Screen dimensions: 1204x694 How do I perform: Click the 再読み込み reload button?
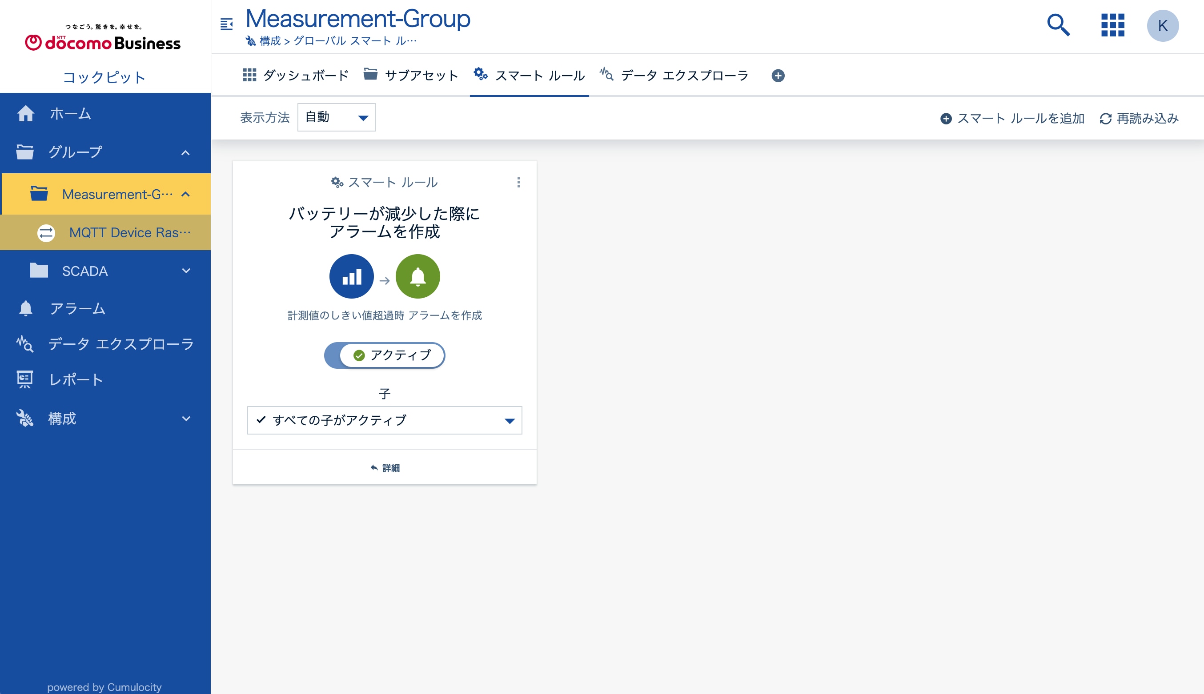click(x=1139, y=118)
